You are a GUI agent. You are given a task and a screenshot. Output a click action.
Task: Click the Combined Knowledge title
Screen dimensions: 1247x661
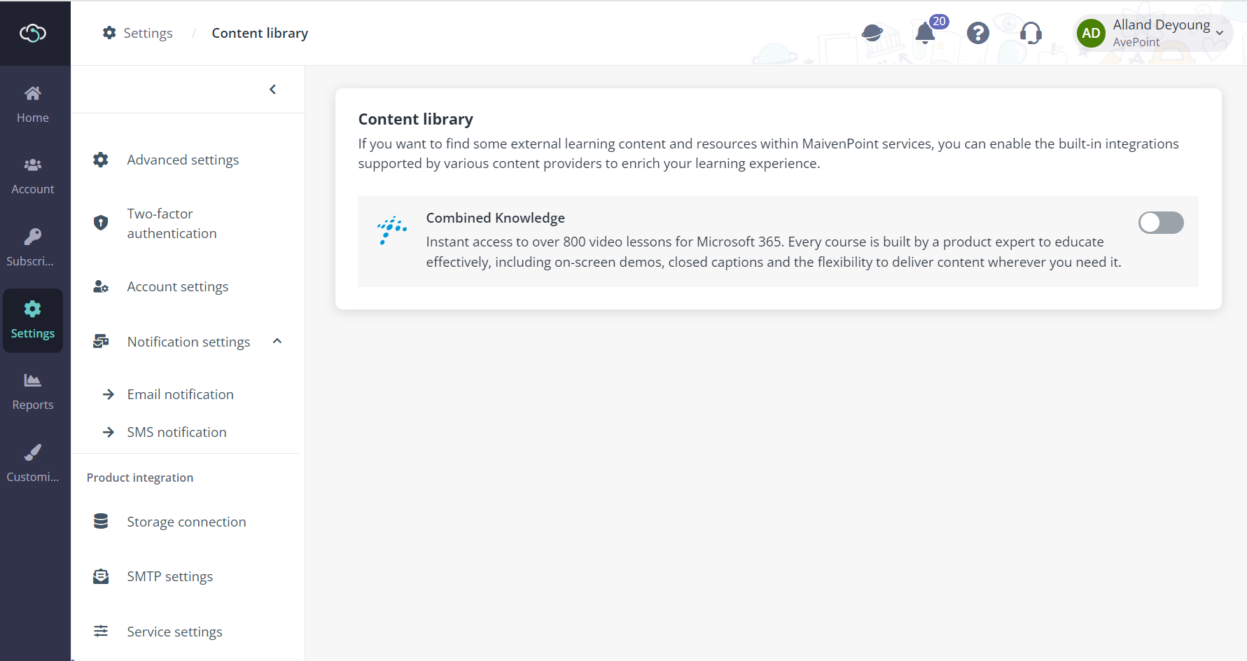(495, 218)
